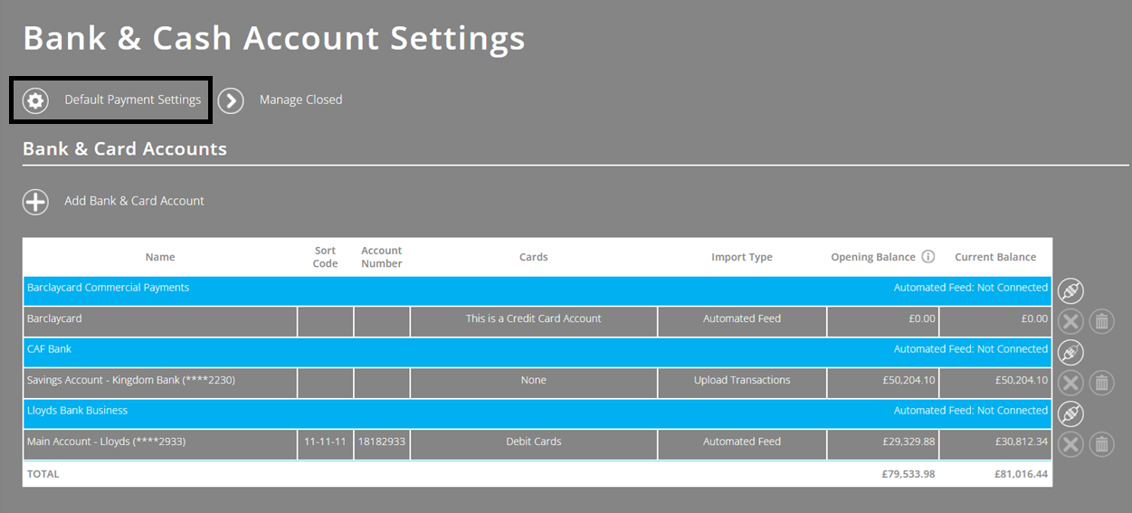Click the Add Bank & Card Account plus icon

coord(35,202)
